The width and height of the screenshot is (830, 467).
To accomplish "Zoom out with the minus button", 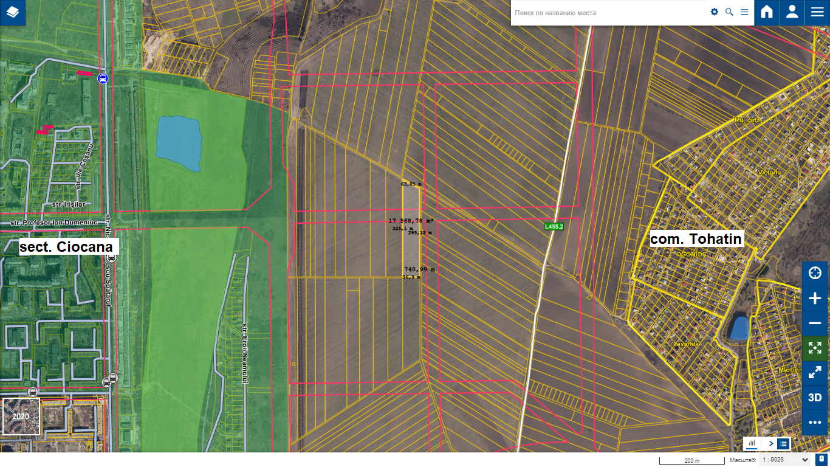I will pos(815,323).
